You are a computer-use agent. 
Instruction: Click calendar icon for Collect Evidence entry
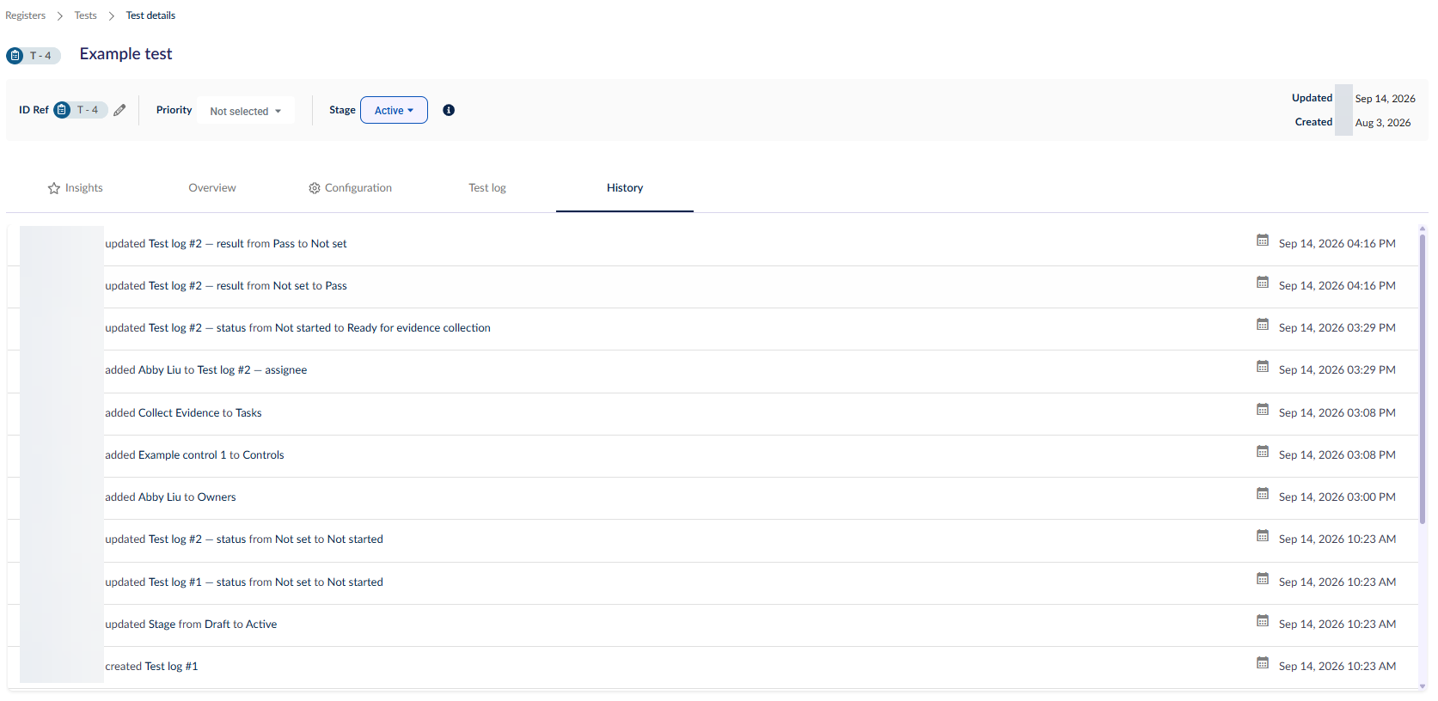click(x=1263, y=410)
